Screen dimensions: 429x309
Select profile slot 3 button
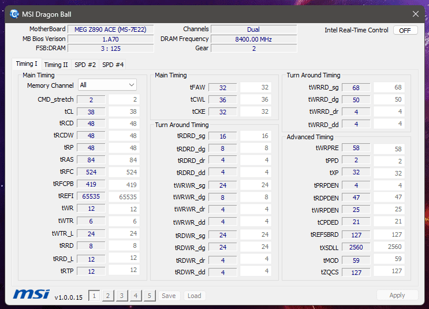pos(122,296)
